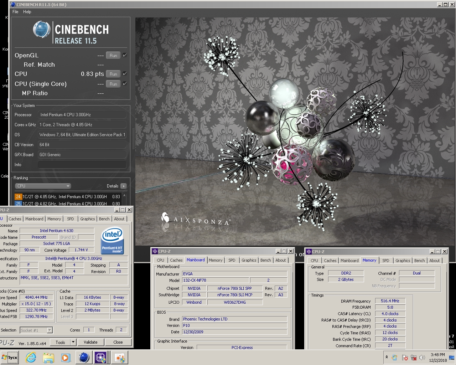Open SPD tab in Mainboard CPU-Z window
456x365 pixels.
click(232, 260)
